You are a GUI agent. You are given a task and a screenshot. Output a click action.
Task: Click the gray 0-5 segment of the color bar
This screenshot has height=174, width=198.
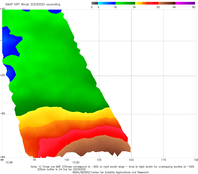(95, 3)
